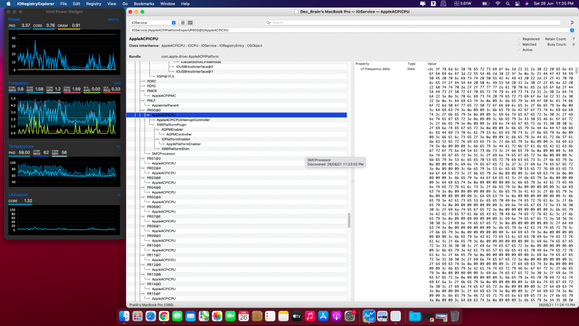Screen dimensions: 579x326
Task: Open Photos from the Dock
Action: coord(217,316)
